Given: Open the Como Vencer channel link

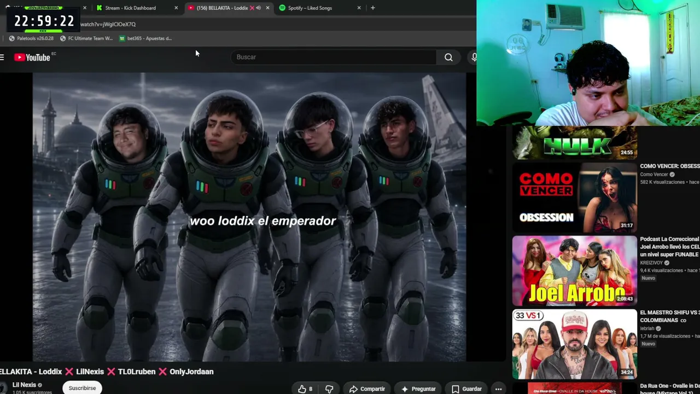Looking at the screenshot, I should click(655, 175).
